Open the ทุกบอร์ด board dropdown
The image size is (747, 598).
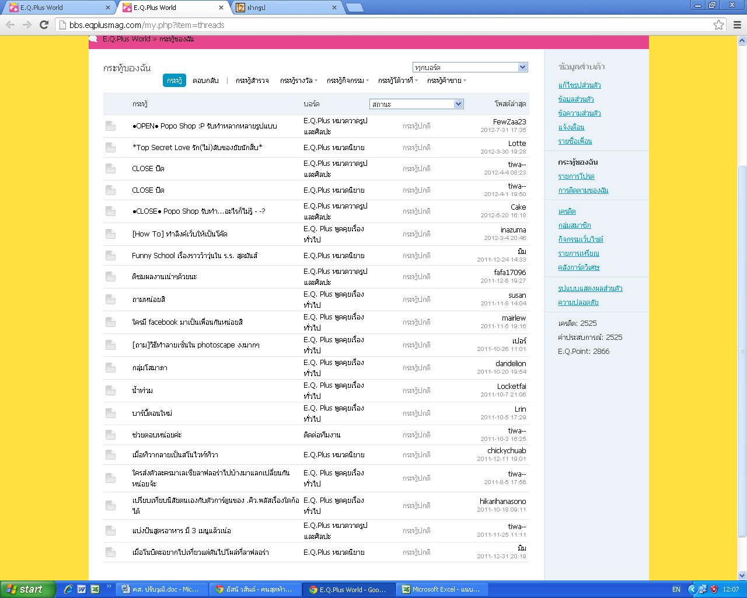470,67
